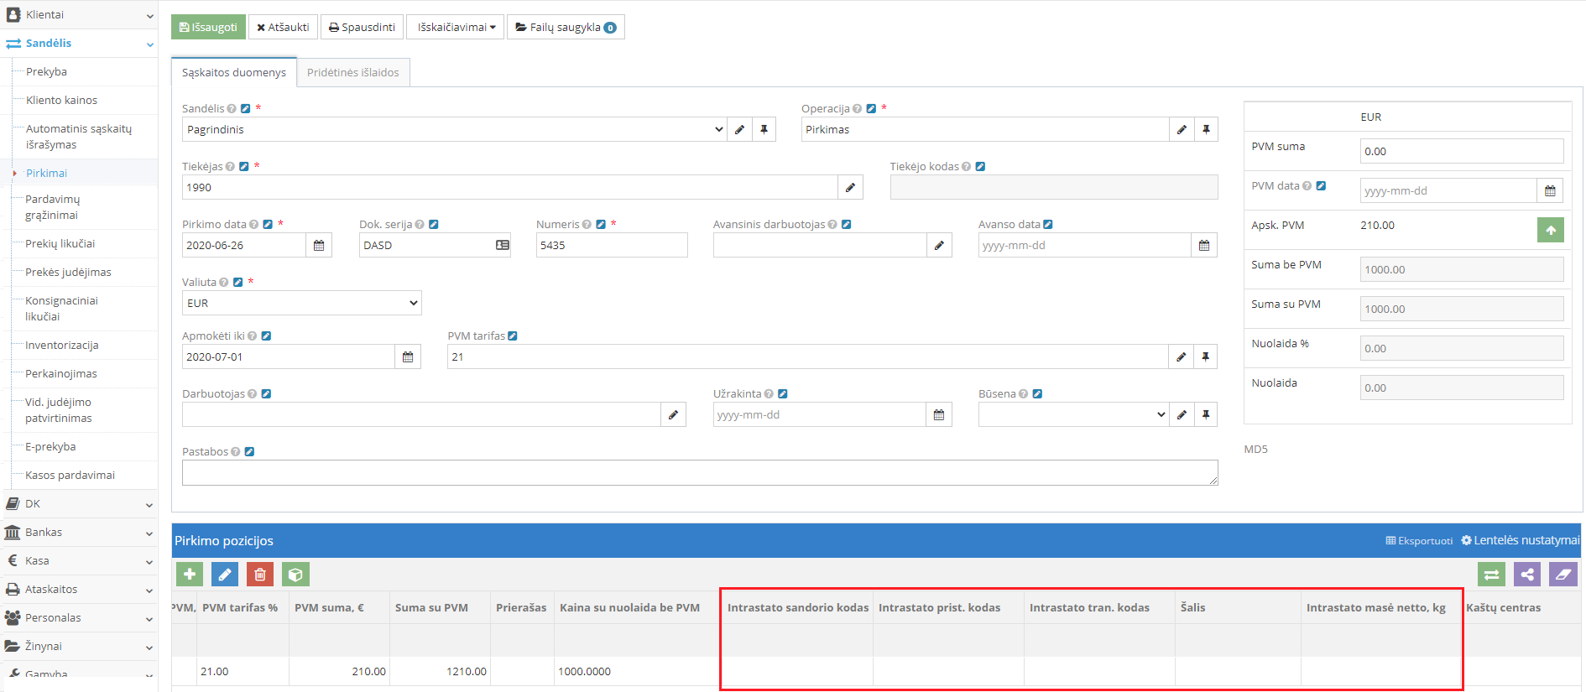This screenshot has width=1586, height=692.
Task: Click the green box package icon
Action: pos(295,575)
